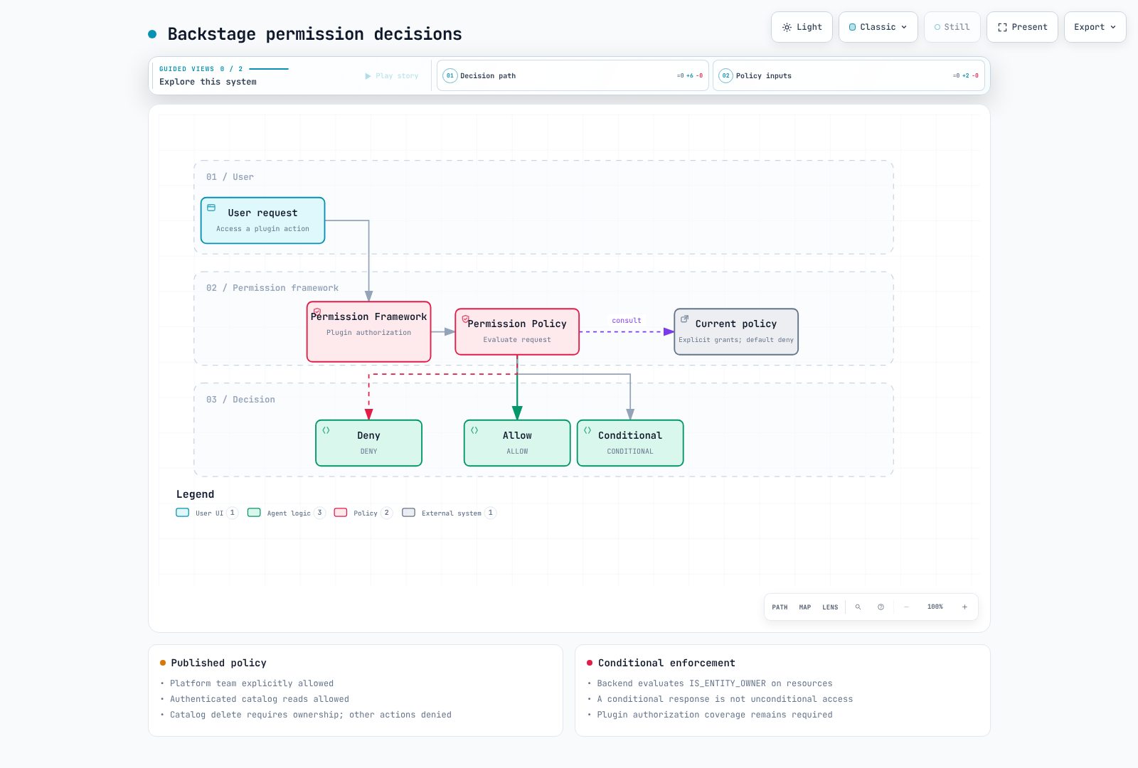1138x768 pixels.
Task: Open the Export dropdown menu
Action: click(x=1095, y=27)
